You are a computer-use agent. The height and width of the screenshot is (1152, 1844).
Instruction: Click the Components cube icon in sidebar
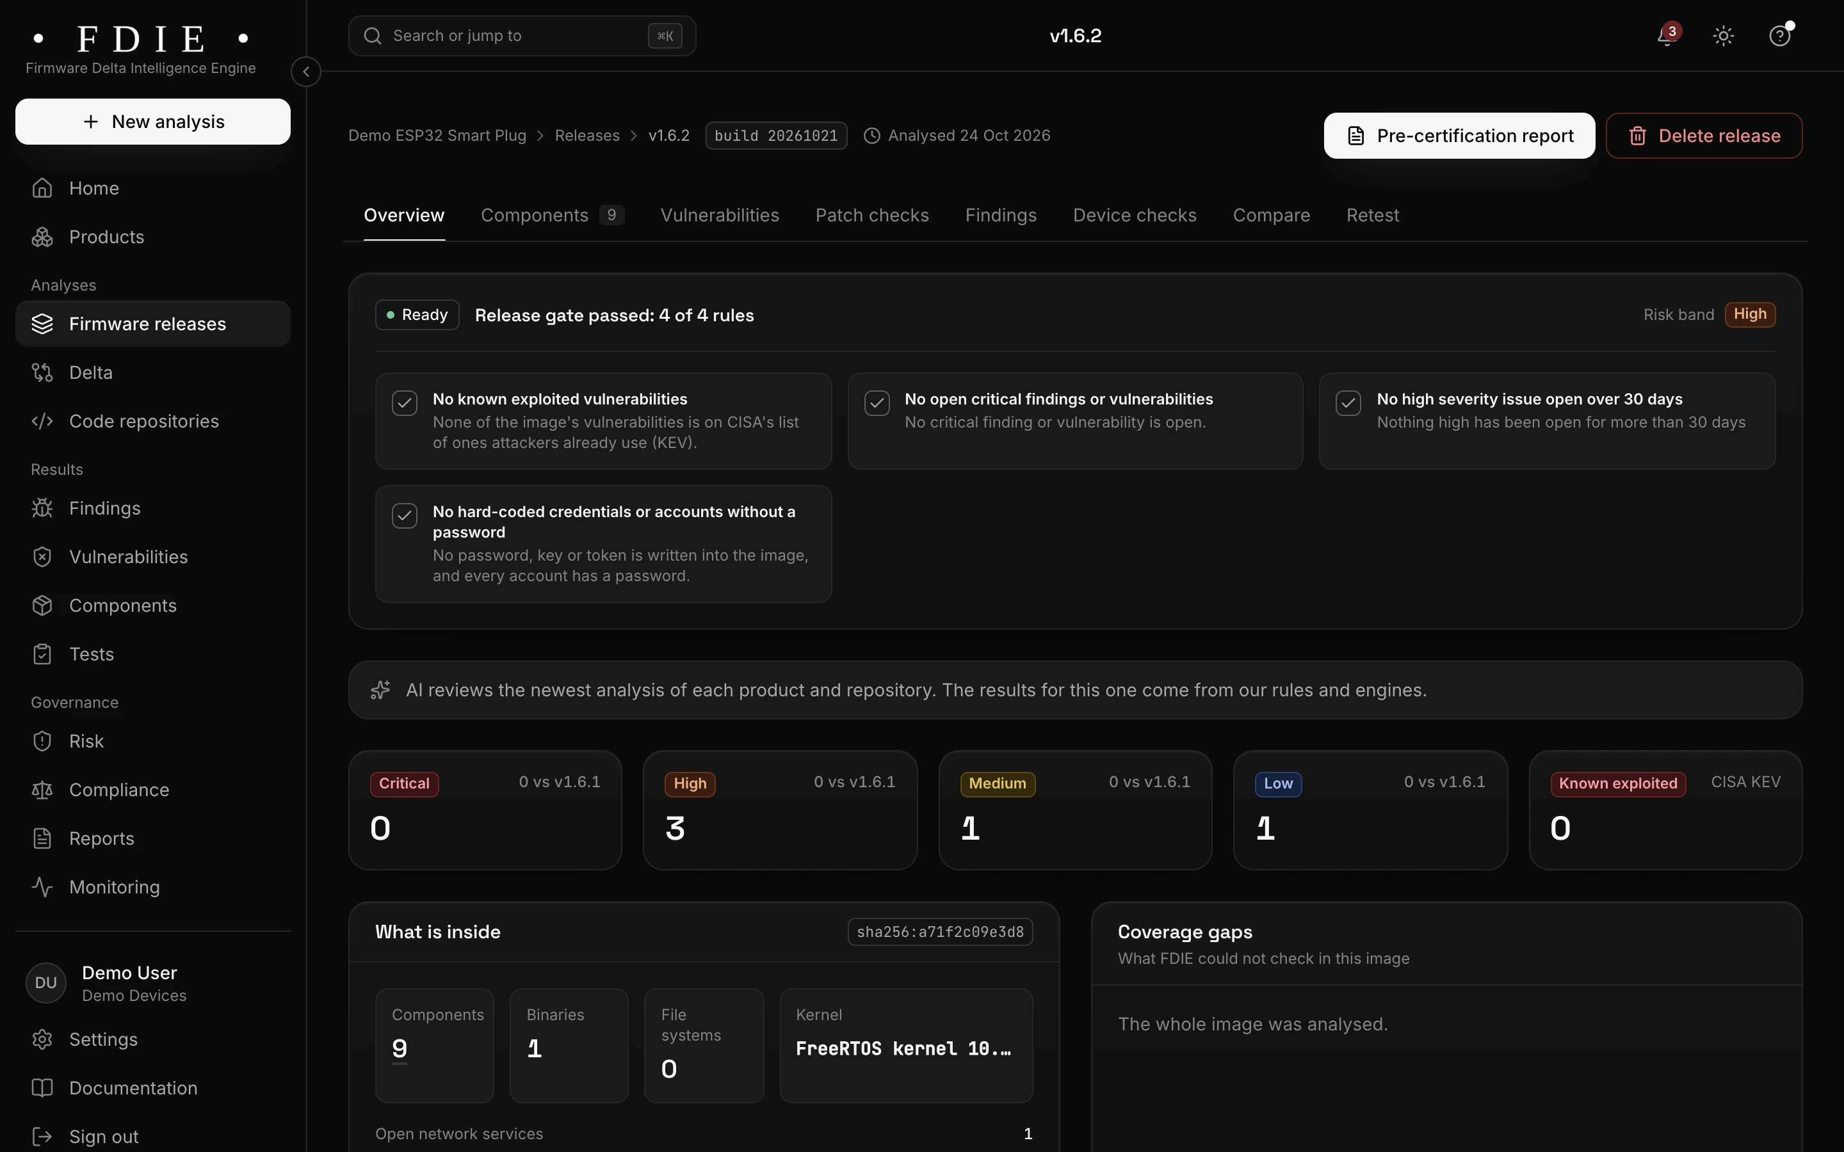(x=43, y=605)
